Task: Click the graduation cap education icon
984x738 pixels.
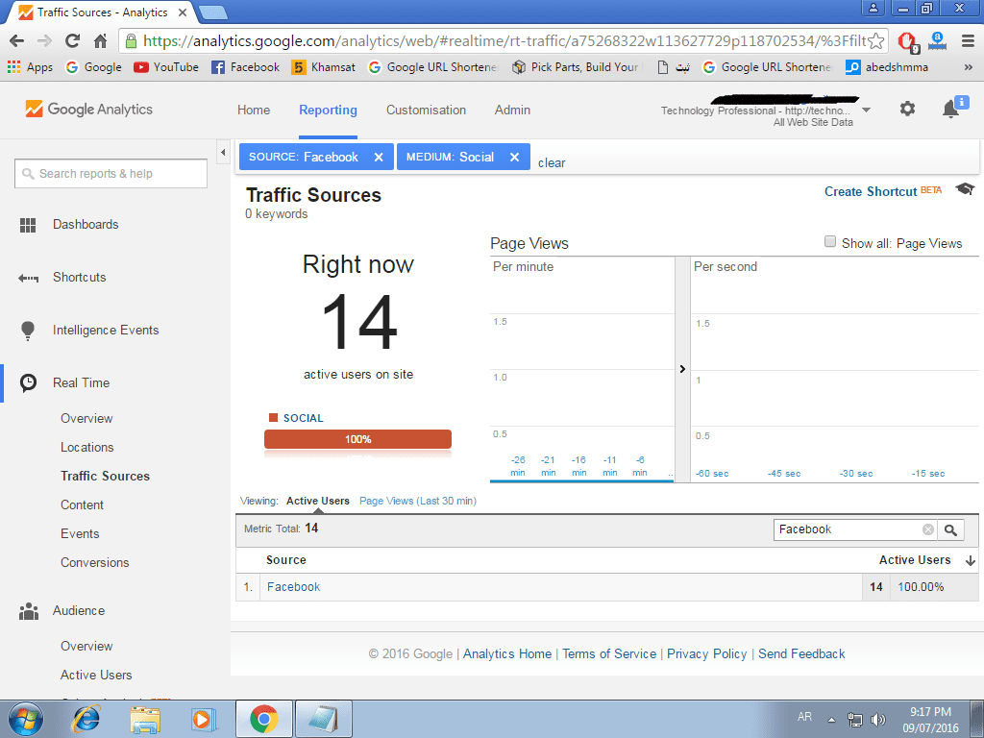Action: [x=965, y=189]
